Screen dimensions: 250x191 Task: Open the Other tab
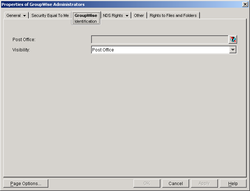tap(139, 16)
